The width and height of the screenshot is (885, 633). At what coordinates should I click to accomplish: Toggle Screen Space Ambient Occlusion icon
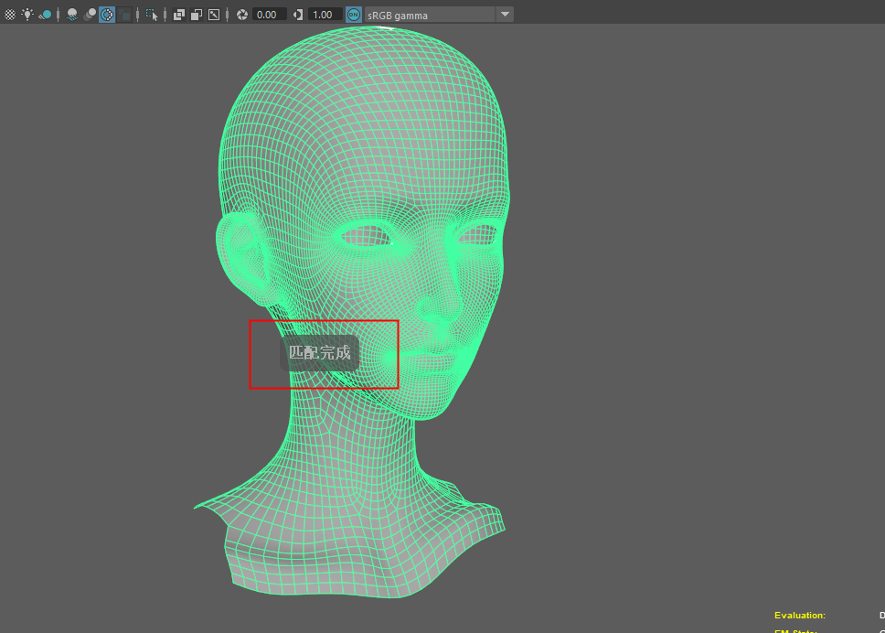pyautogui.click(x=72, y=15)
